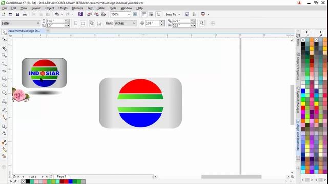Toggle Treat as filled option

tap(201, 23)
